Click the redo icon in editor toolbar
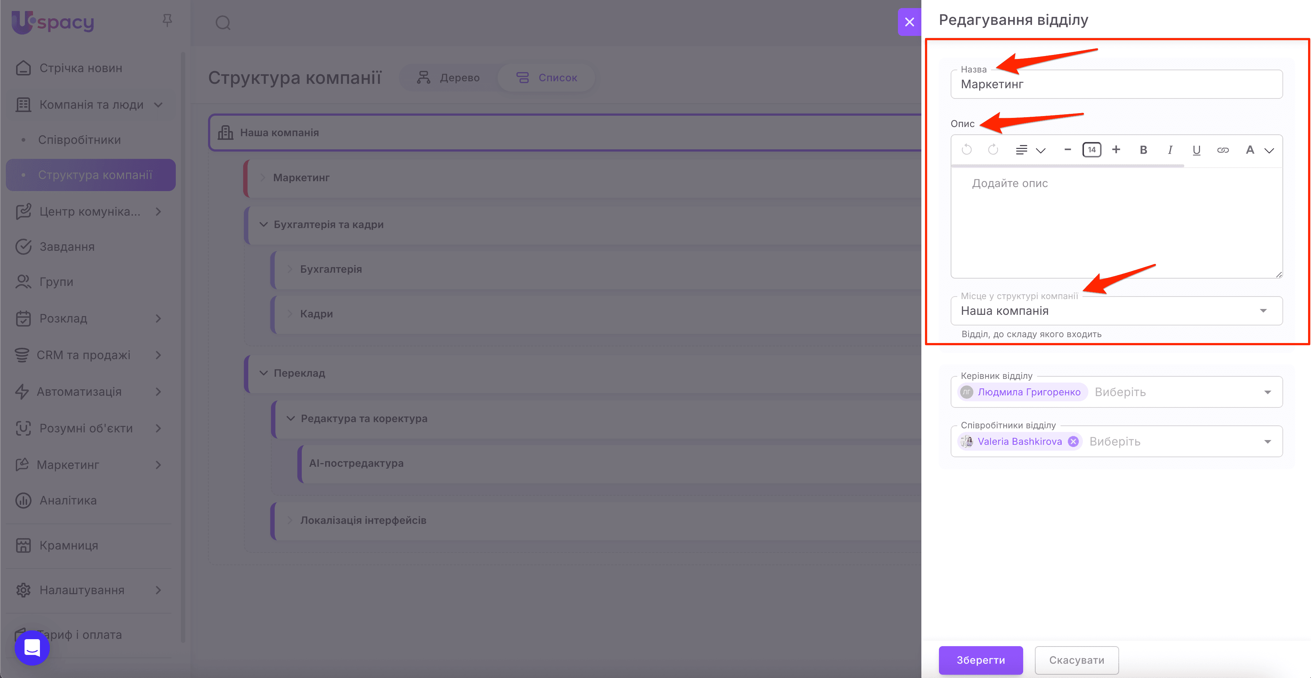The image size is (1311, 678). click(x=992, y=149)
